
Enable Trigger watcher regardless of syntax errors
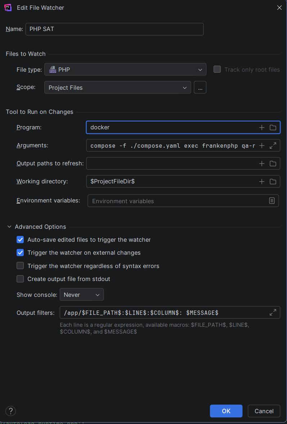tap(20, 266)
